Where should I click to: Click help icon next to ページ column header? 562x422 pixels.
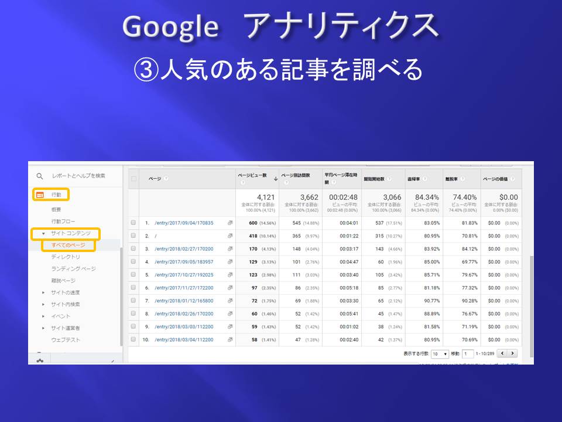pyautogui.click(x=166, y=178)
